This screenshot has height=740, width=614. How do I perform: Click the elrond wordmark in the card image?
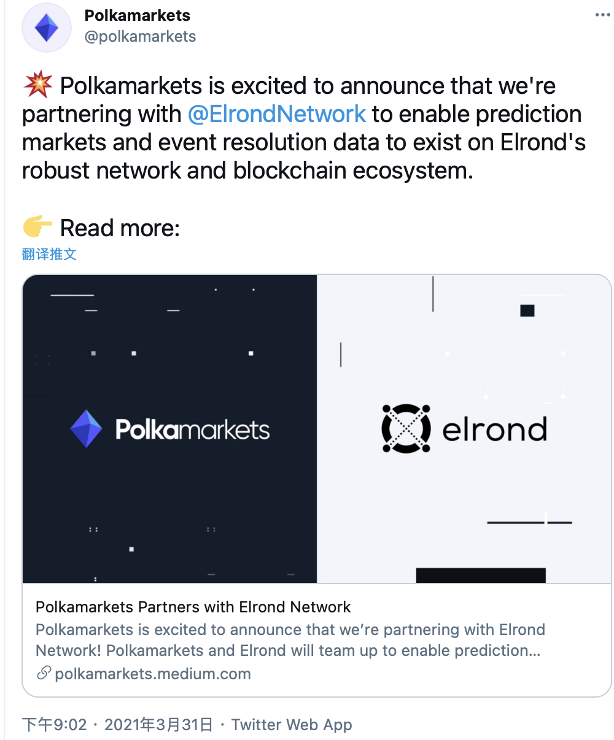(x=494, y=429)
